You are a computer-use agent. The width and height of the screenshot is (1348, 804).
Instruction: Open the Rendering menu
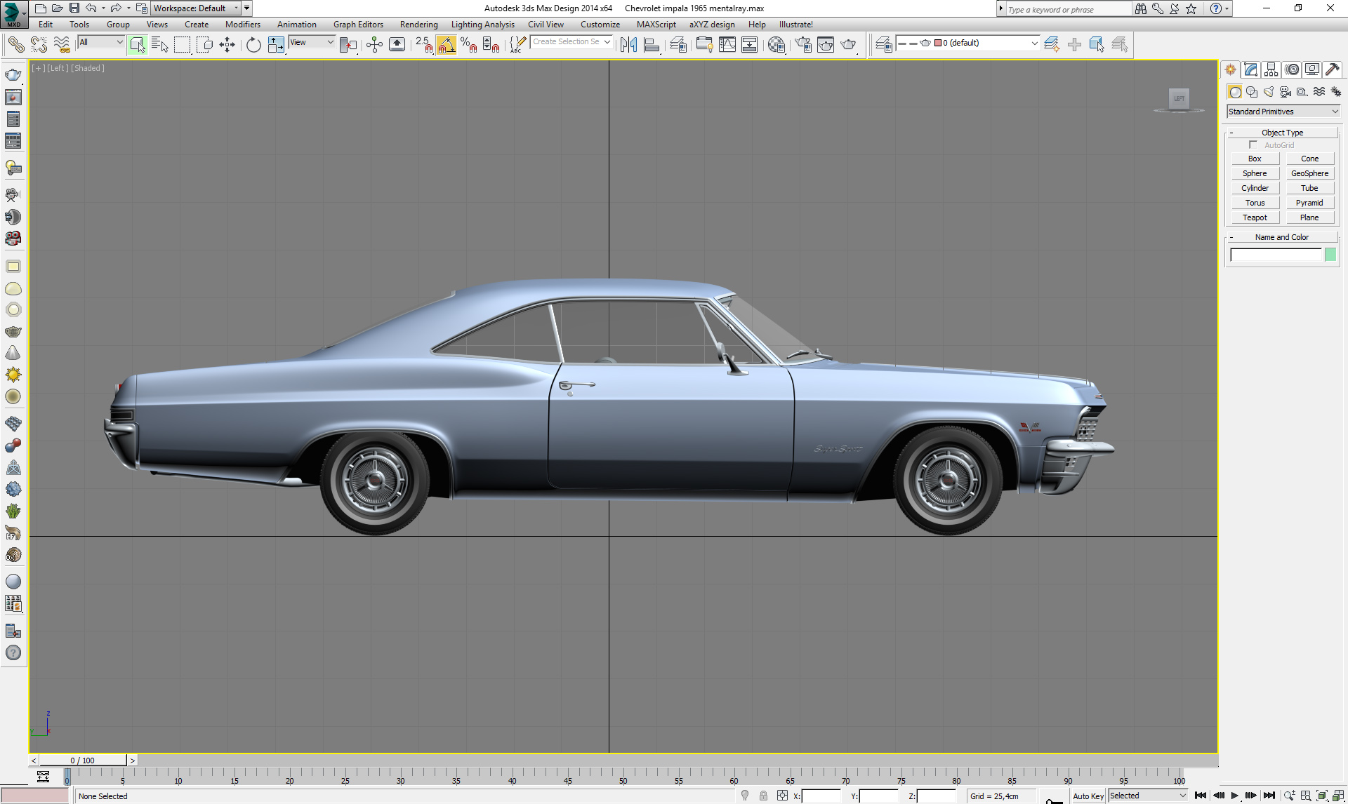(x=418, y=25)
